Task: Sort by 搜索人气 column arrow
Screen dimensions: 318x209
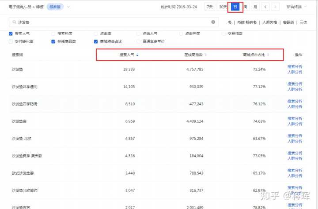Action: coord(137,55)
